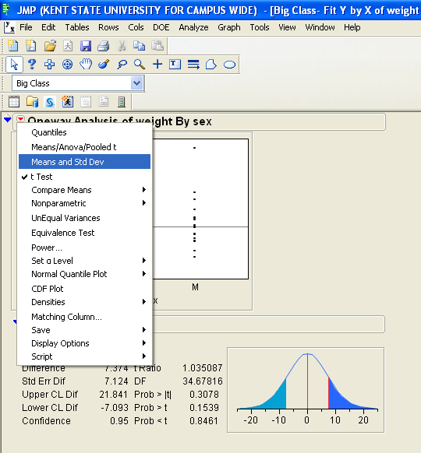421x453 pixels.
Task: Choose Means and Std Dev
Action: [84, 161]
